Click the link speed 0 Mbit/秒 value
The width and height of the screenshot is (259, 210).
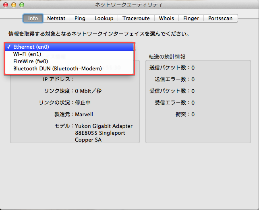tap(88, 91)
